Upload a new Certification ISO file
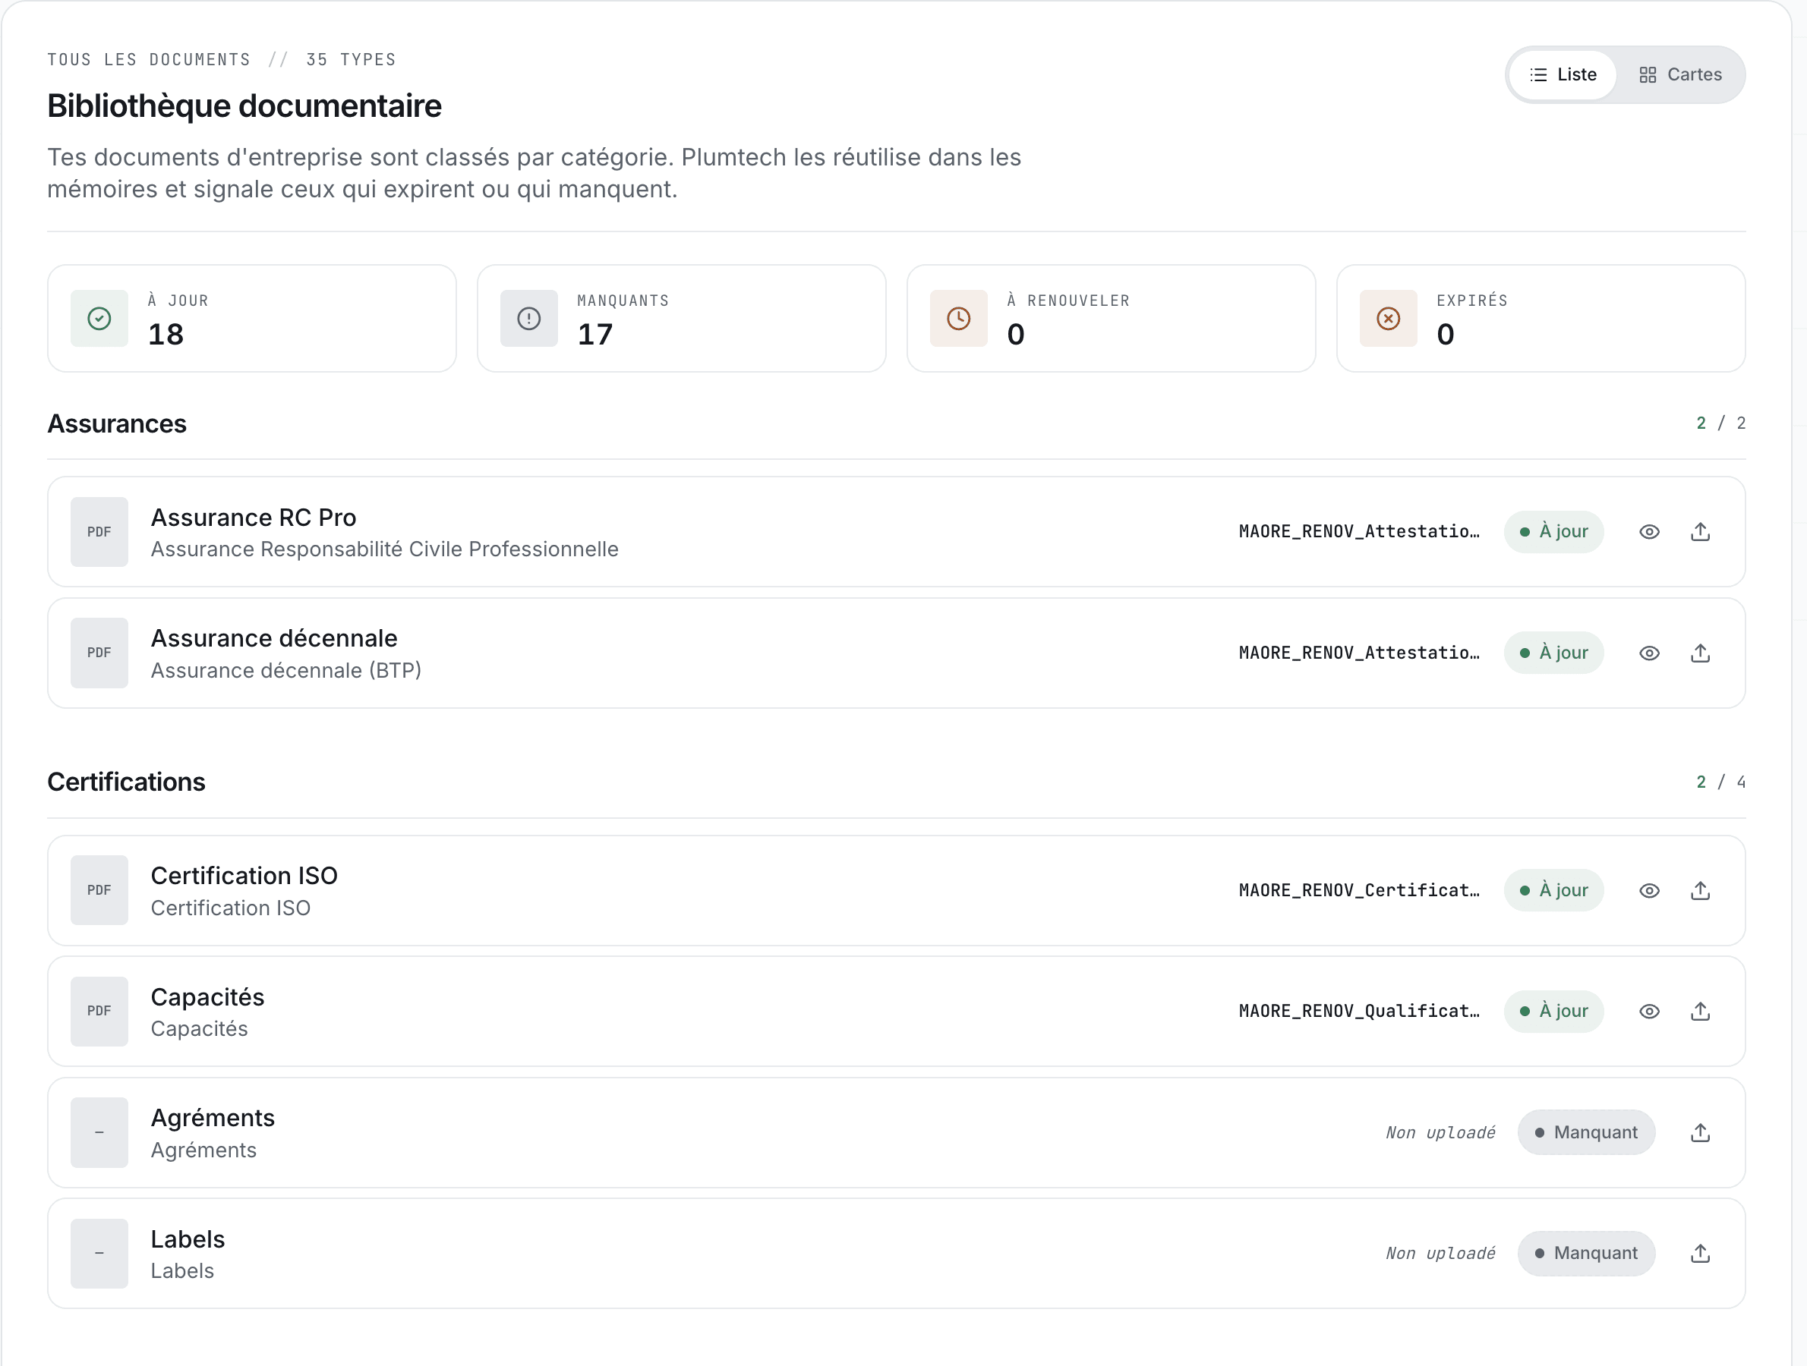 click(x=1700, y=890)
